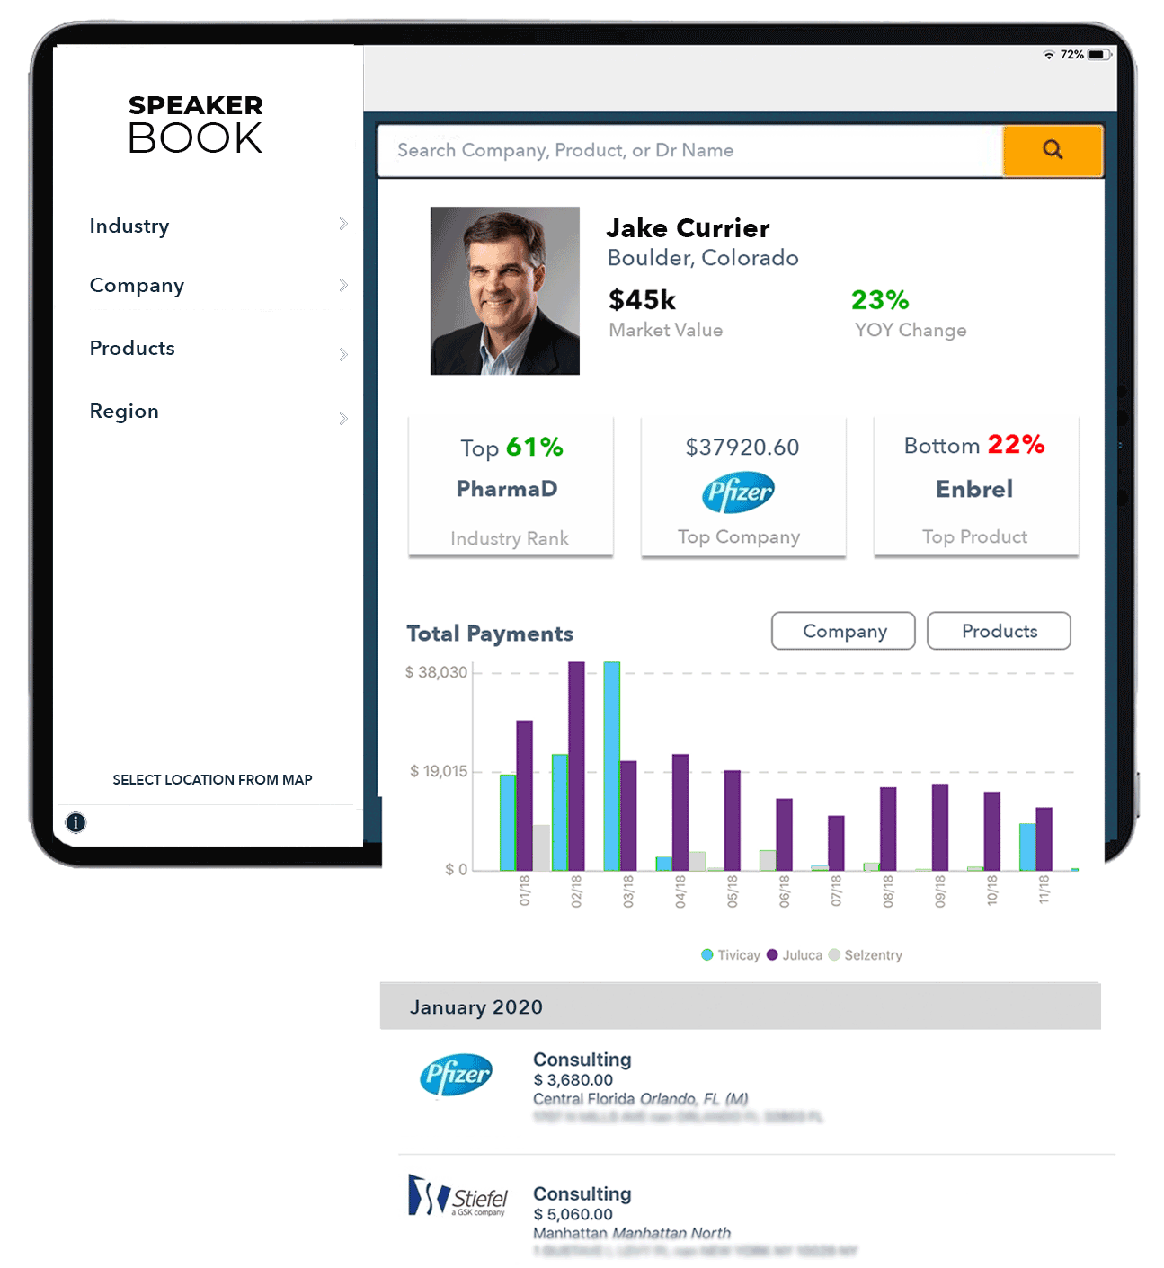Click the $ 19,015 axis label
This screenshot has width=1164, height=1268.
439,771
